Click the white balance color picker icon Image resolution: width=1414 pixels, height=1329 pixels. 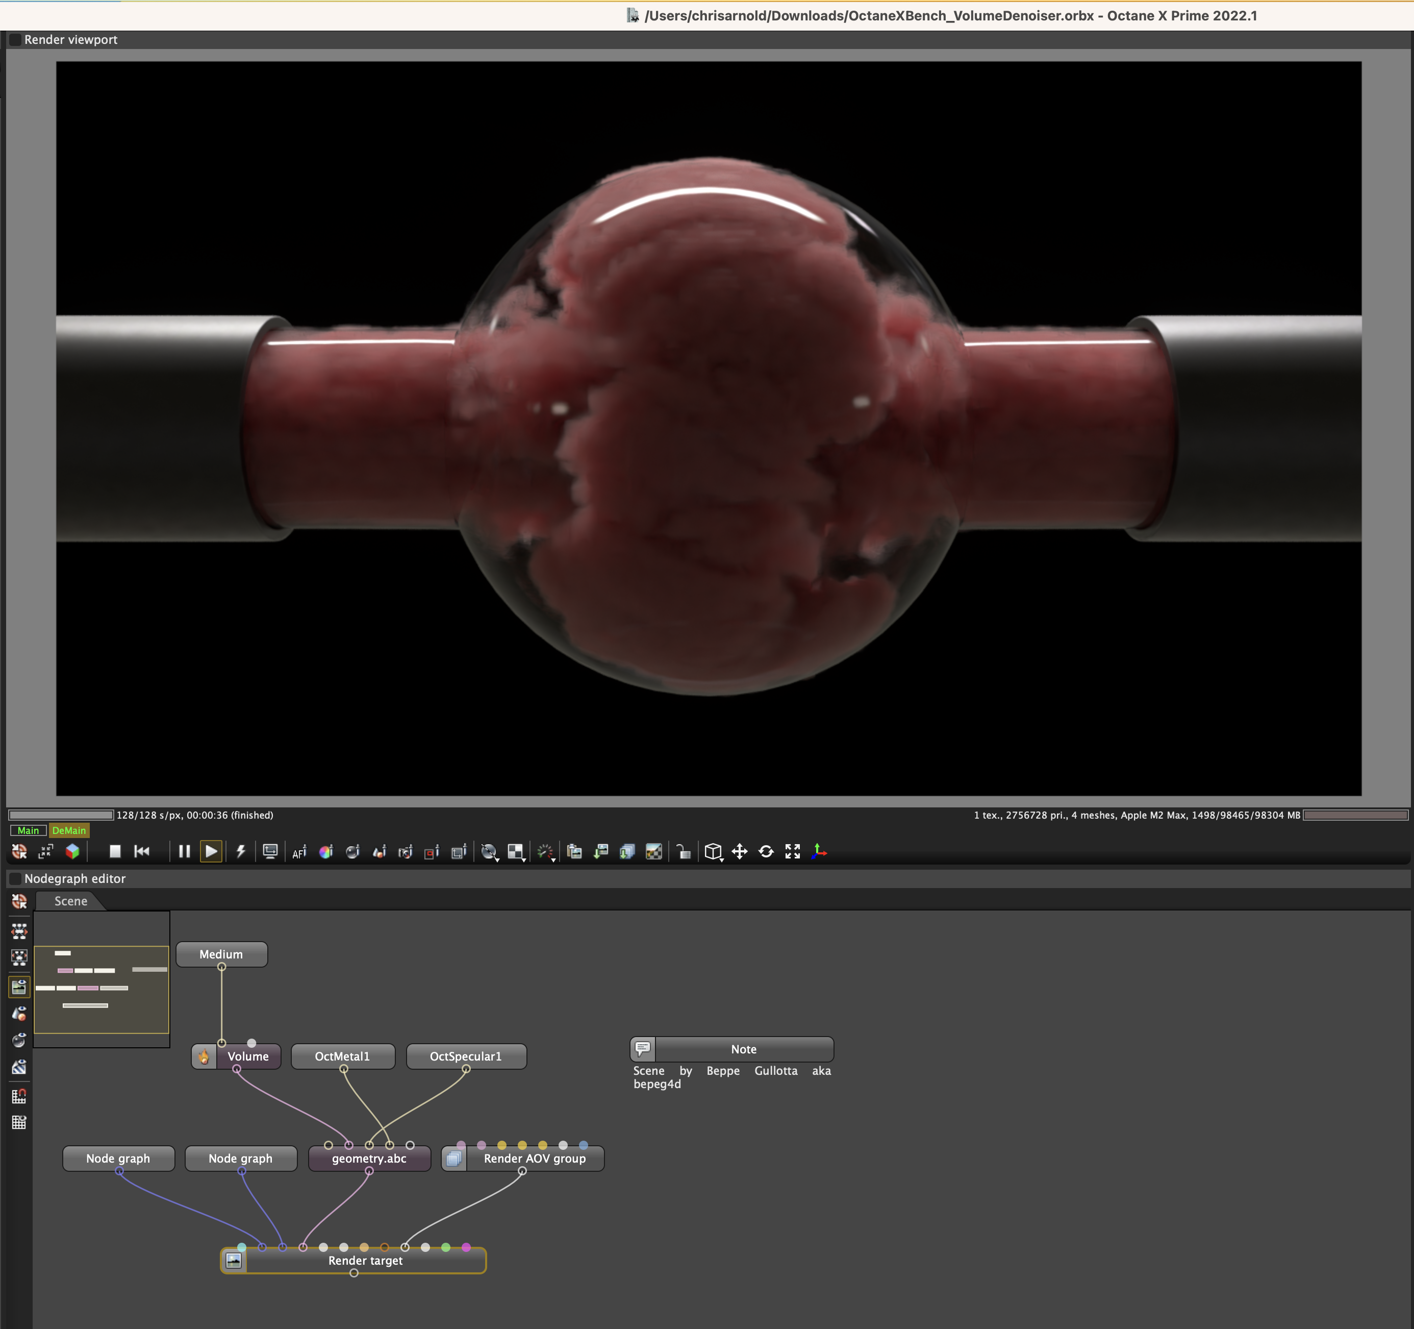coord(326,852)
